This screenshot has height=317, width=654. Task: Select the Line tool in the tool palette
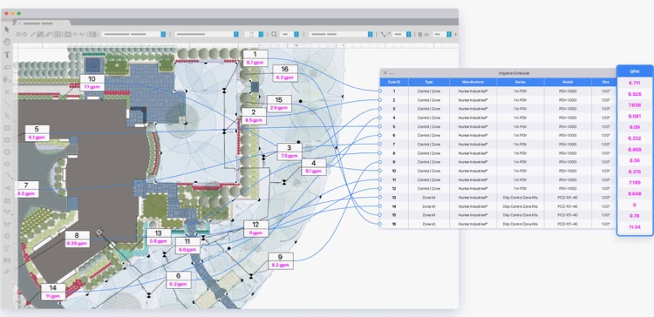(x=7, y=104)
